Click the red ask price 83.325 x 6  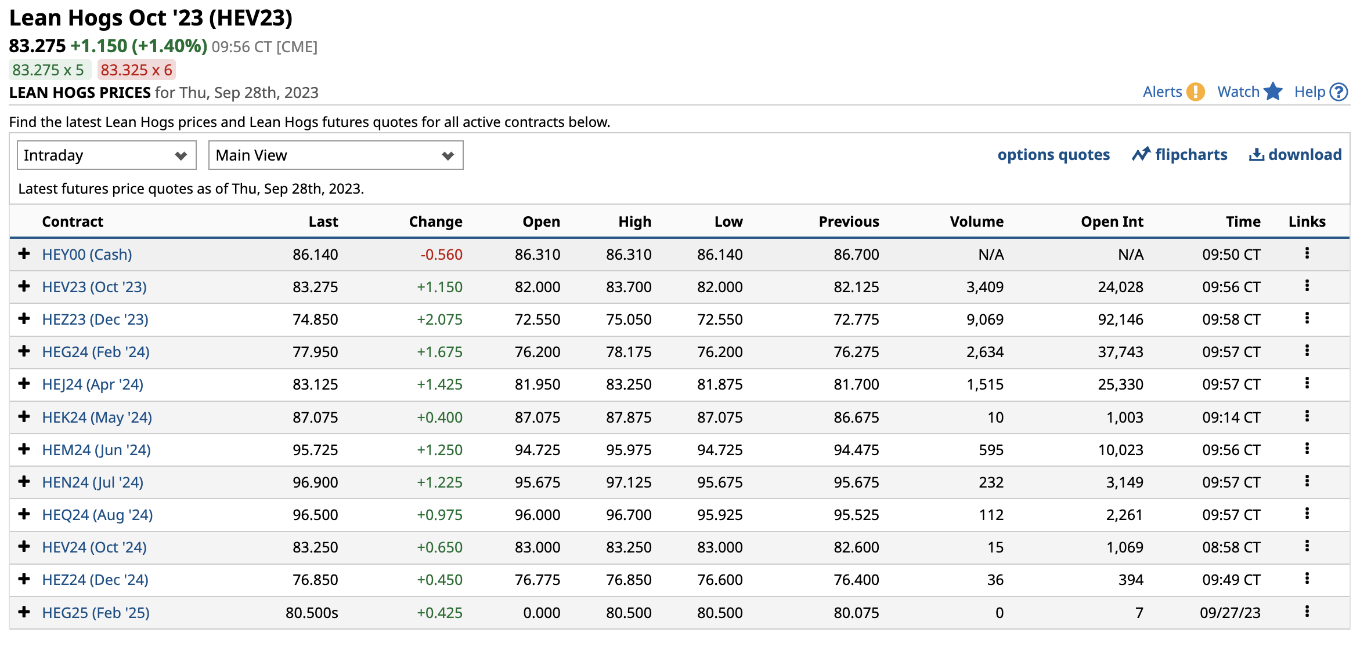coord(136,70)
